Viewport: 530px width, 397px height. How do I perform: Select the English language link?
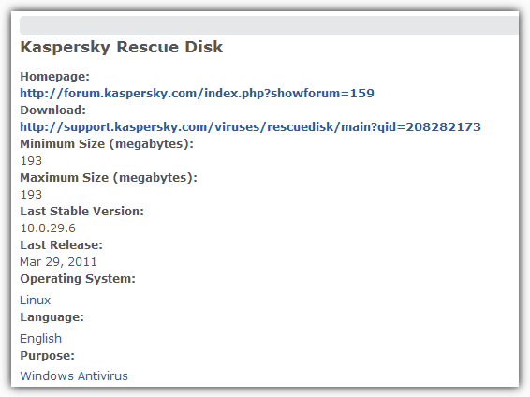[41, 338]
